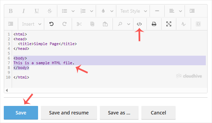Screen dimensions: 212x123
Task: Click the Save button
Action: click(21, 113)
